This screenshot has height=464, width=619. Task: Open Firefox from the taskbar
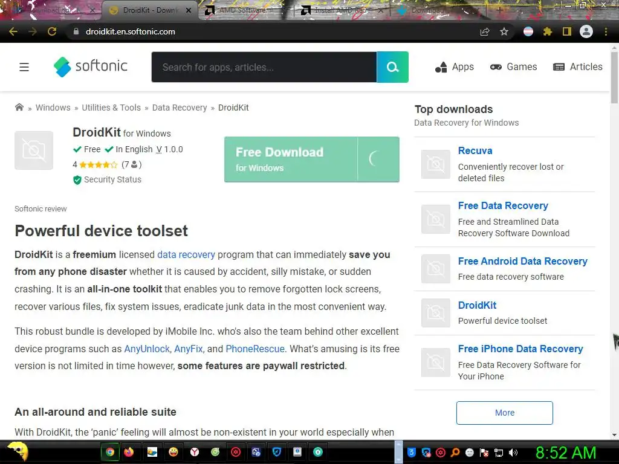[129, 452]
